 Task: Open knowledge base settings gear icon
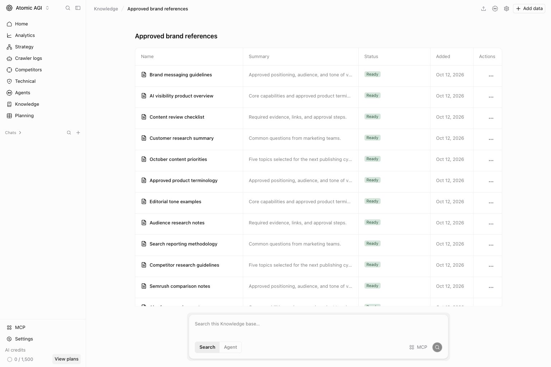pyautogui.click(x=507, y=9)
